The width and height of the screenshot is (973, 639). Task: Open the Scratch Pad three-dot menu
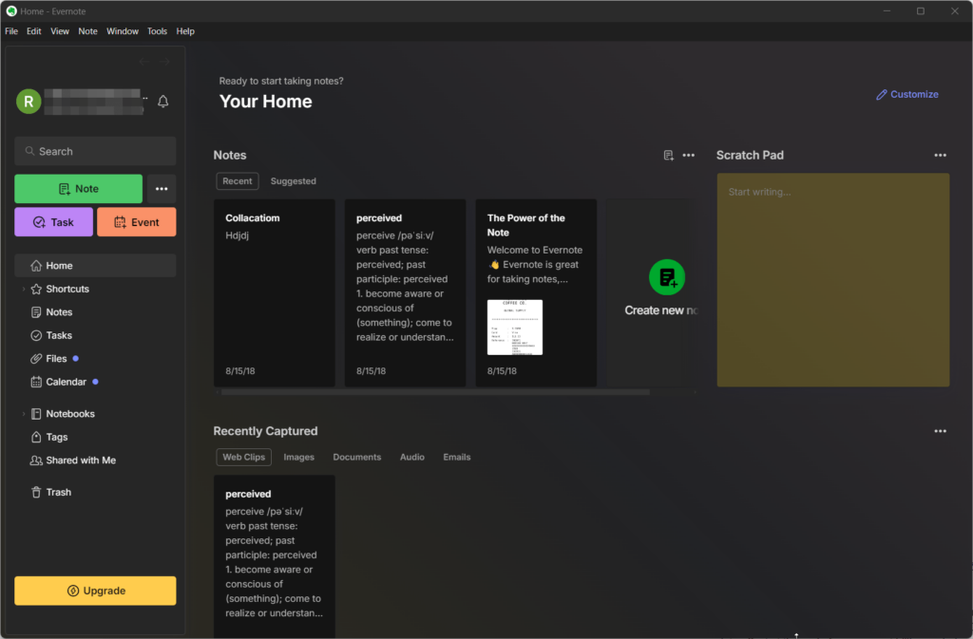click(940, 156)
